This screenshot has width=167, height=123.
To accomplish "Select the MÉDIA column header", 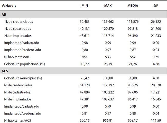I will [133, 6].
